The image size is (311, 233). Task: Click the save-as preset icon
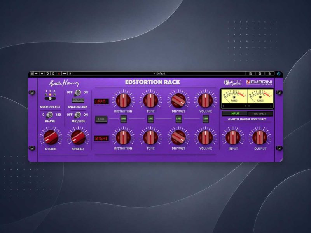point(260,73)
